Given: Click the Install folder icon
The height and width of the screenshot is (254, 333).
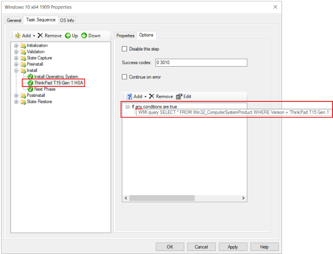Looking at the screenshot, I should [23, 70].
